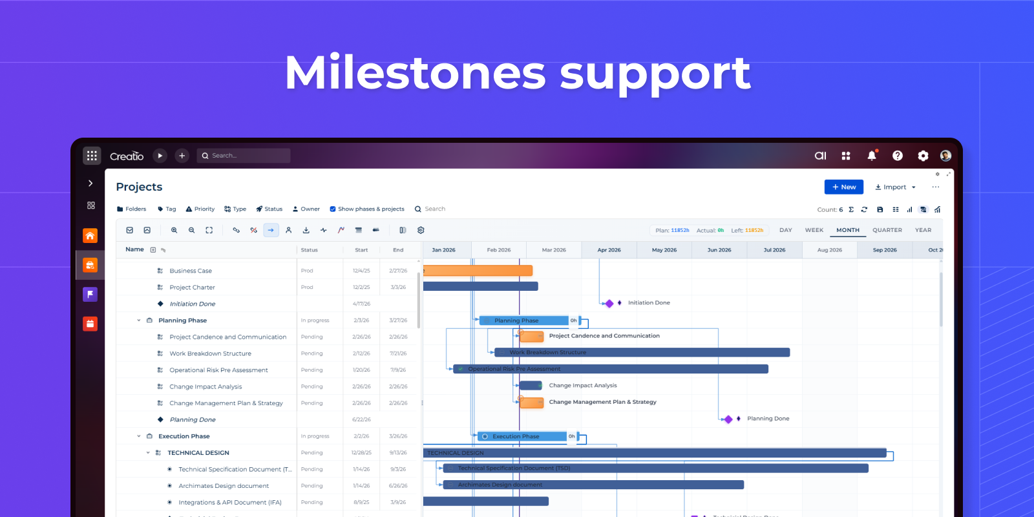Click the fit-to-screen toolbar icon
The image size is (1034, 517).
point(209,230)
